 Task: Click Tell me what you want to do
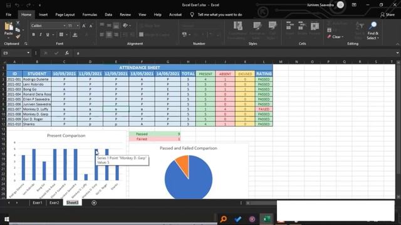(x=220, y=15)
